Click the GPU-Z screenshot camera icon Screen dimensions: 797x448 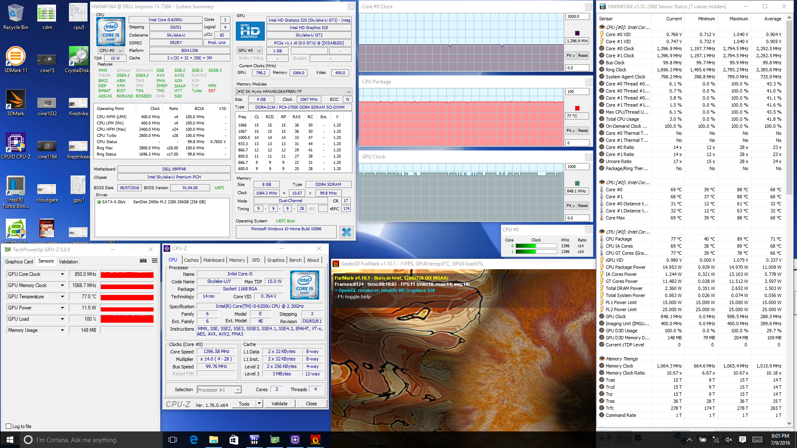pyautogui.click(x=143, y=261)
